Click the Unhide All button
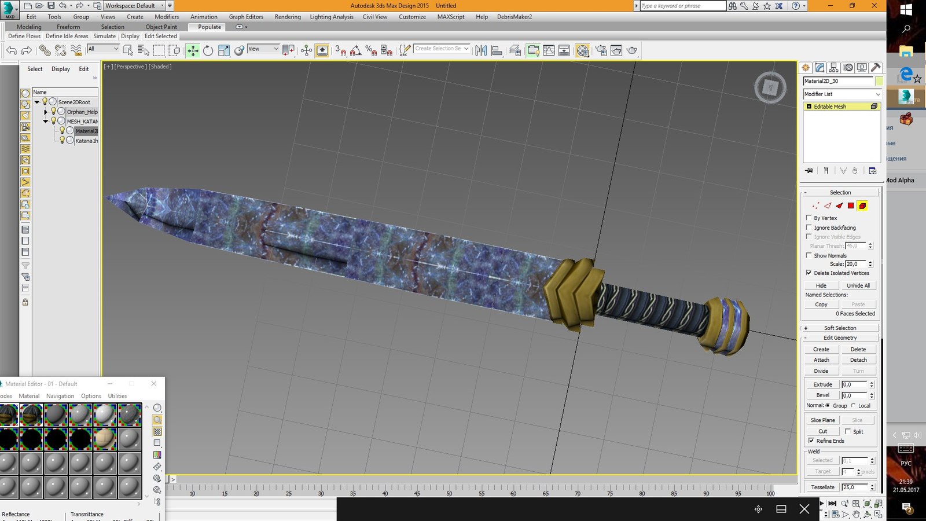The height and width of the screenshot is (521, 926). pyautogui.click(x=858, y=285)
